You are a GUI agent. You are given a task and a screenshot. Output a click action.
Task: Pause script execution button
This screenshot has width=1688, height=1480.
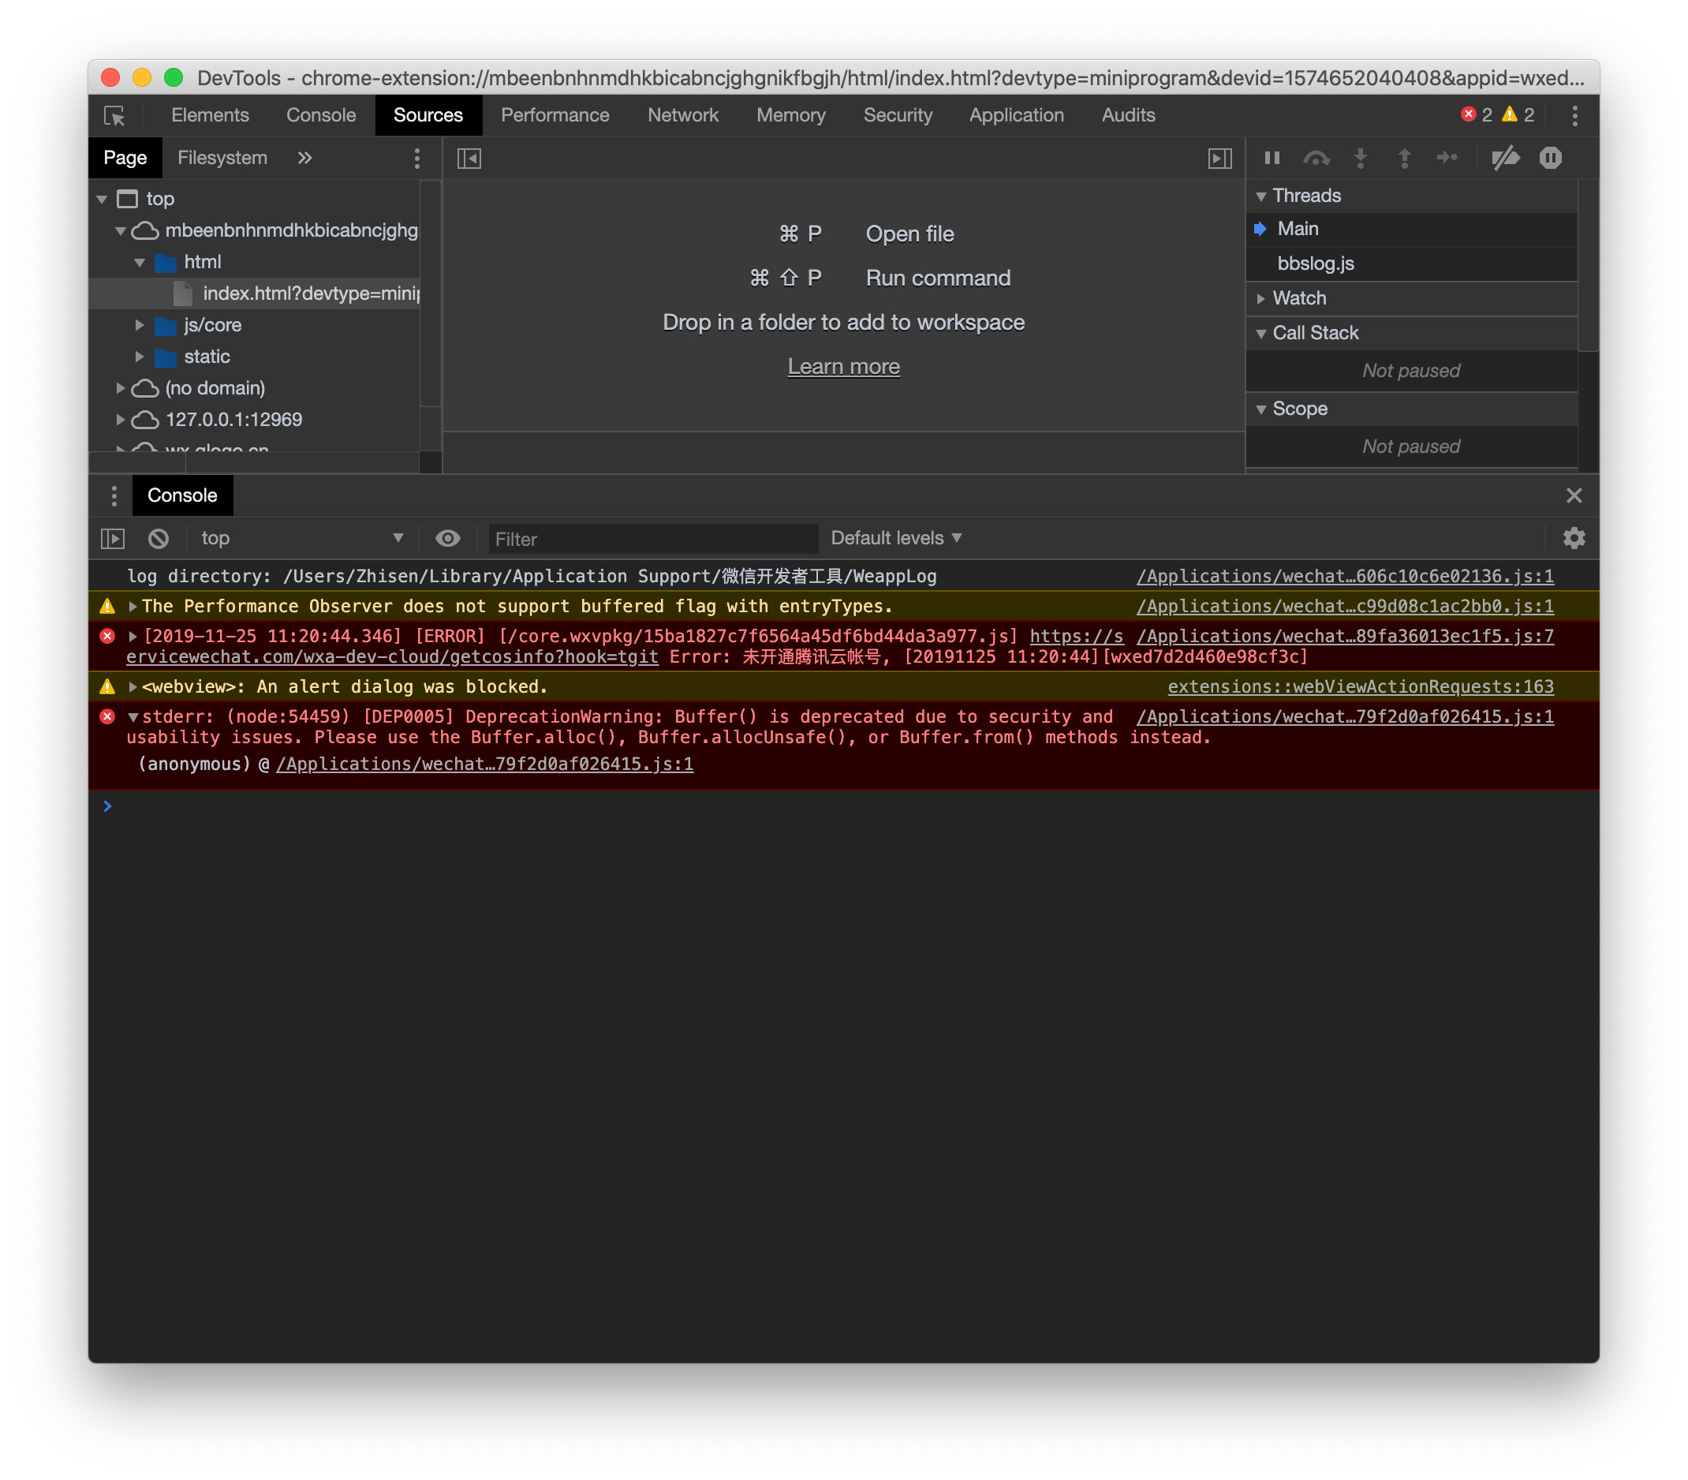pyautogui.click(x=1272, y=158)
